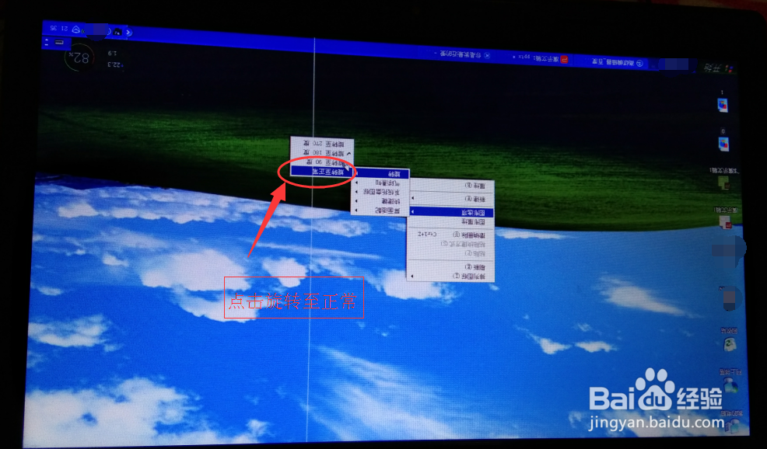Image resolution: width=767 pixels, height=449 pixels.
Task: Expand hidden tray icons with the arrow
Action: [128, 33]
